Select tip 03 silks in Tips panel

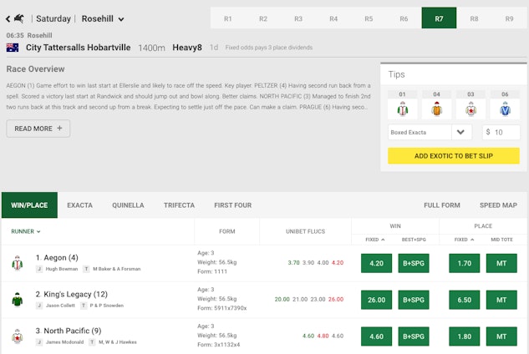pos(471,109)
